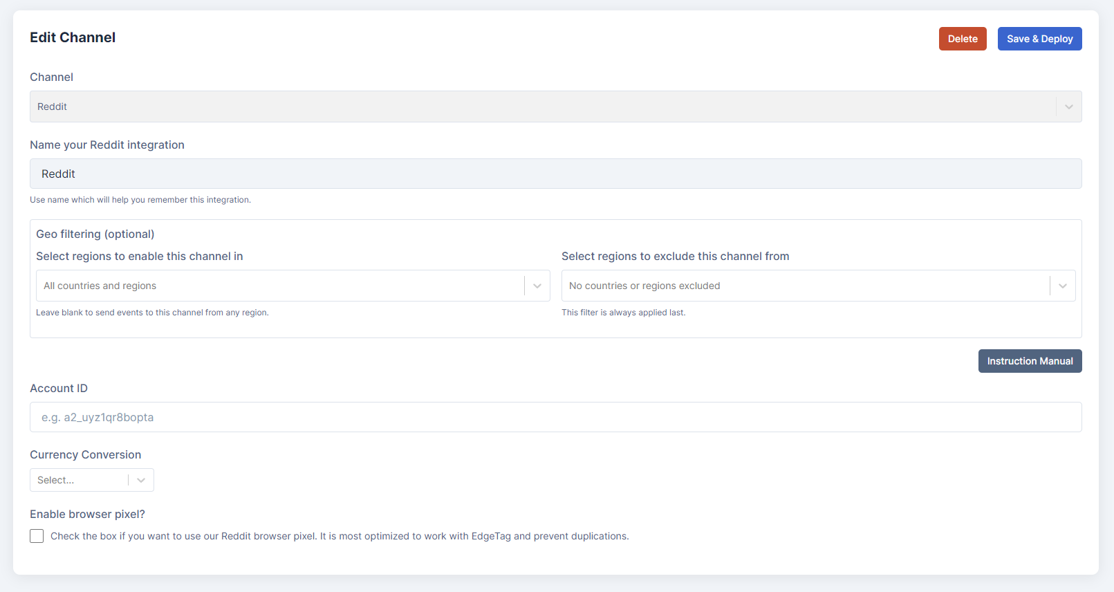Click the Currency Conversion chevron arrow

141,480
